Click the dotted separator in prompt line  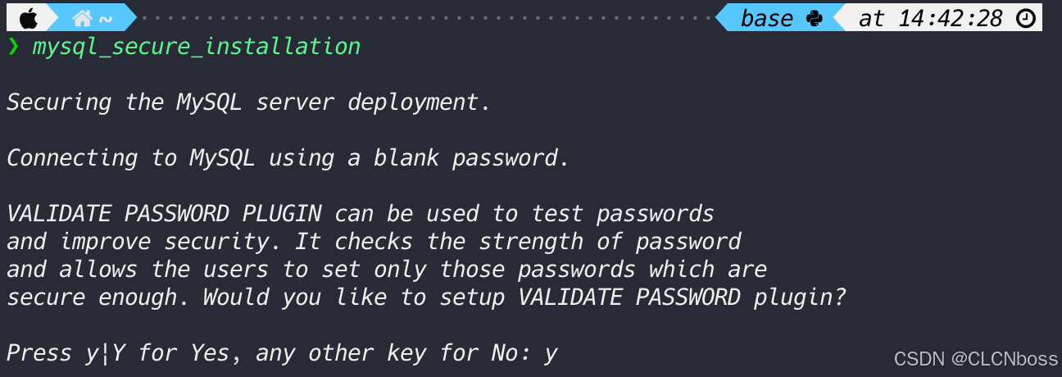(x=426, y=17)
